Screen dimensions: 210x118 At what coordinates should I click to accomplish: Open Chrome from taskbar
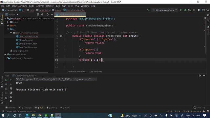(40, 115)
